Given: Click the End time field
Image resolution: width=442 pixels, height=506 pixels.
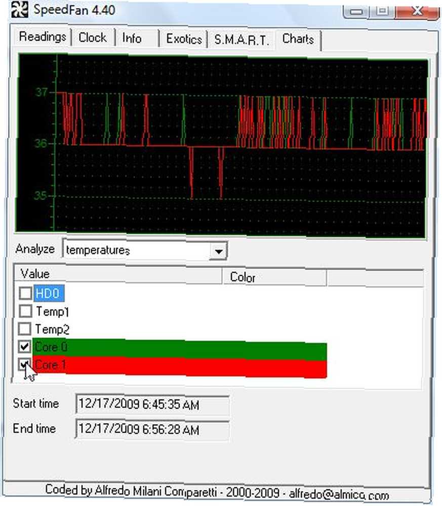Looking at the screenshot, I should 152,429.
